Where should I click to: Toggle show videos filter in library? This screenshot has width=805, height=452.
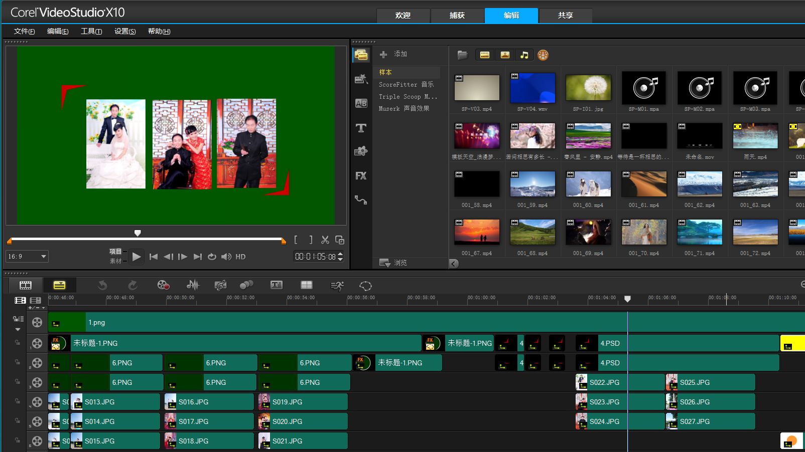[485, 55]
